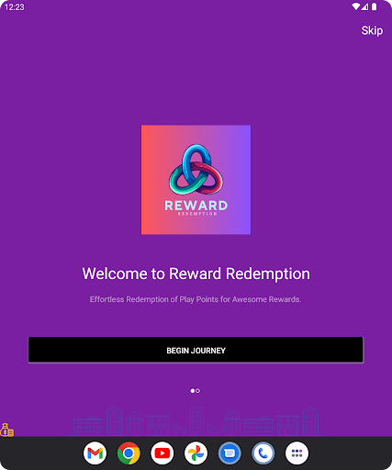Click the money bag coins icon

coord(6,430)
